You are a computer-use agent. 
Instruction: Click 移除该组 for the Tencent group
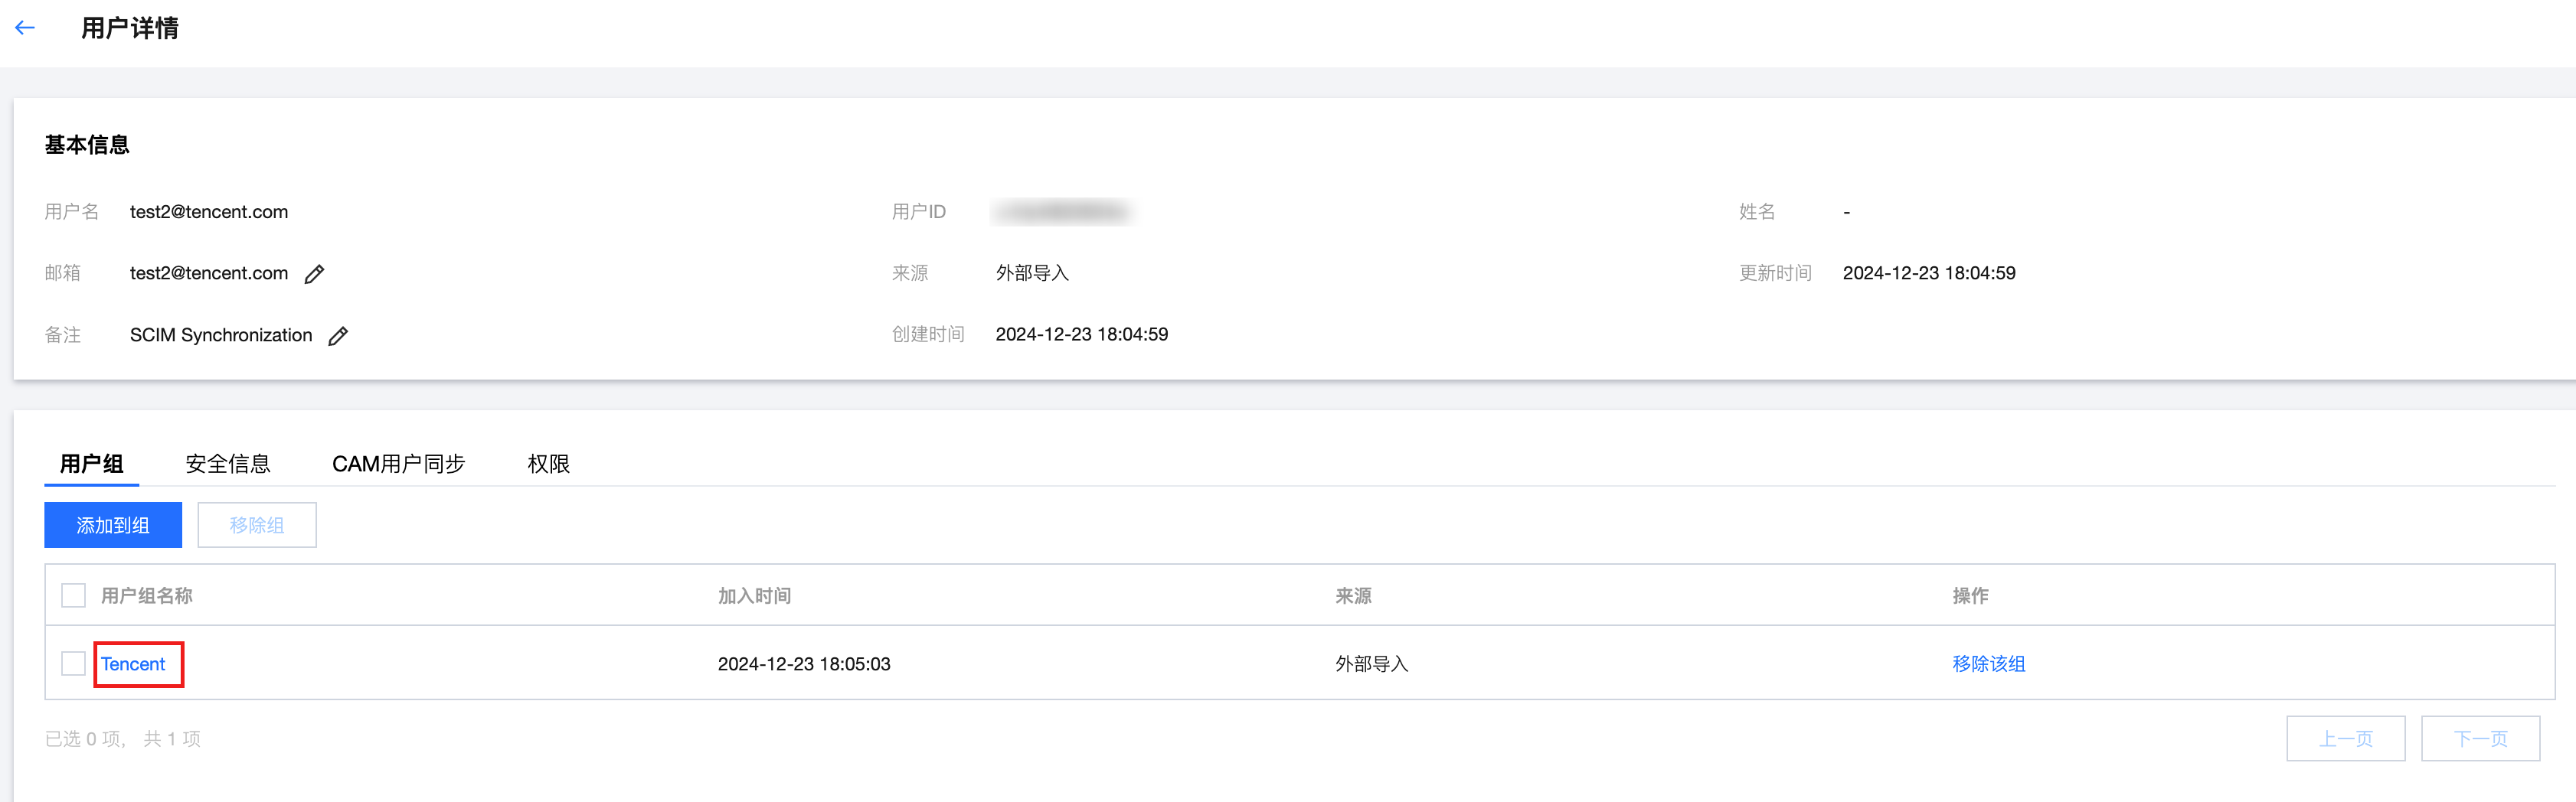click(1988, 664)
